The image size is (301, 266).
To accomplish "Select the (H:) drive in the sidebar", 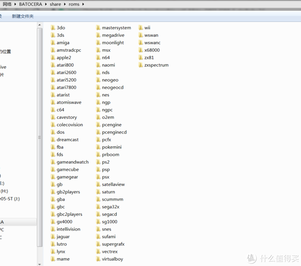I will 4,191.
